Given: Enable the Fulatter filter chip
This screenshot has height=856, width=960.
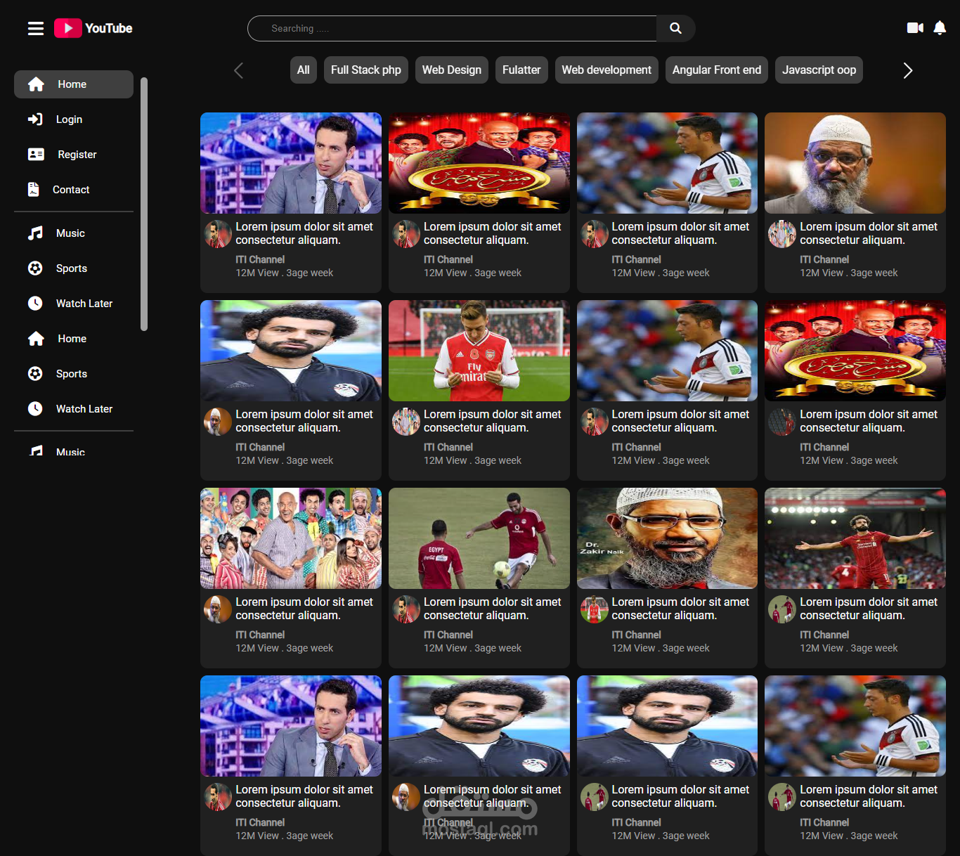Looking at the screenshot, I should coord(521,70).
